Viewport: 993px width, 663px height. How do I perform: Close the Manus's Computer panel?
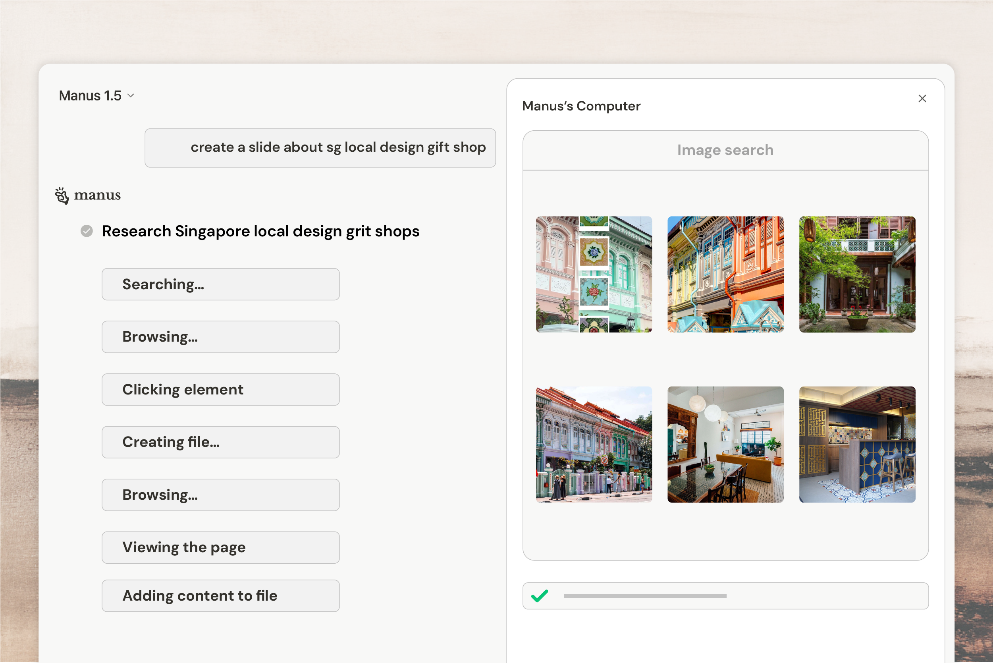922,99
